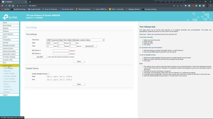
Task: Open the YouTube bookmark
Action: 5,9
